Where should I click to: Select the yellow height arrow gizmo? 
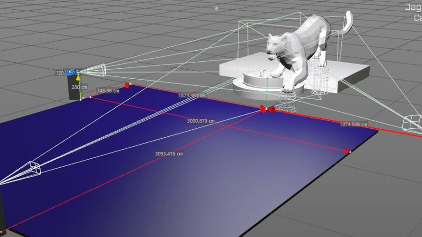79,79
